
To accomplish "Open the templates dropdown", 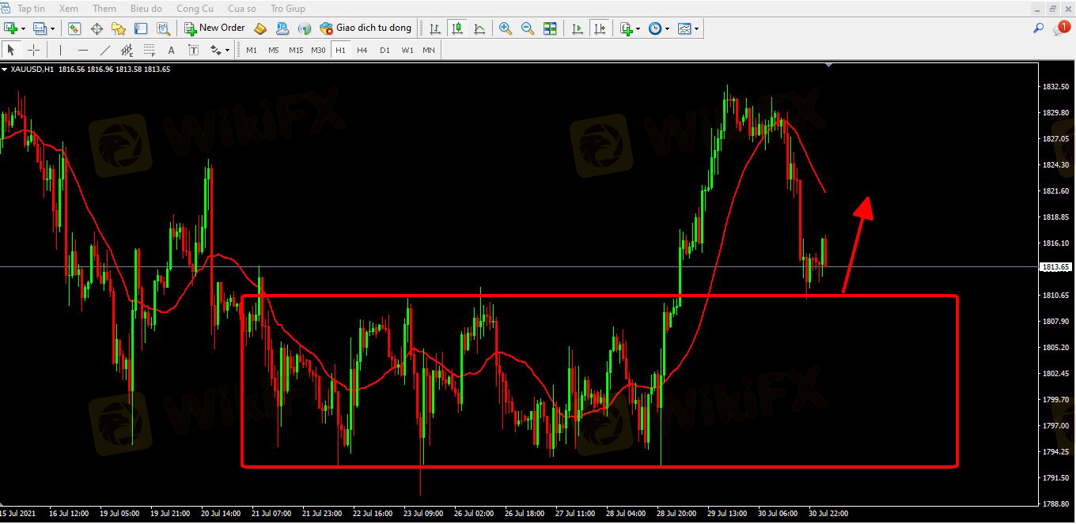I will click(688, 28).
